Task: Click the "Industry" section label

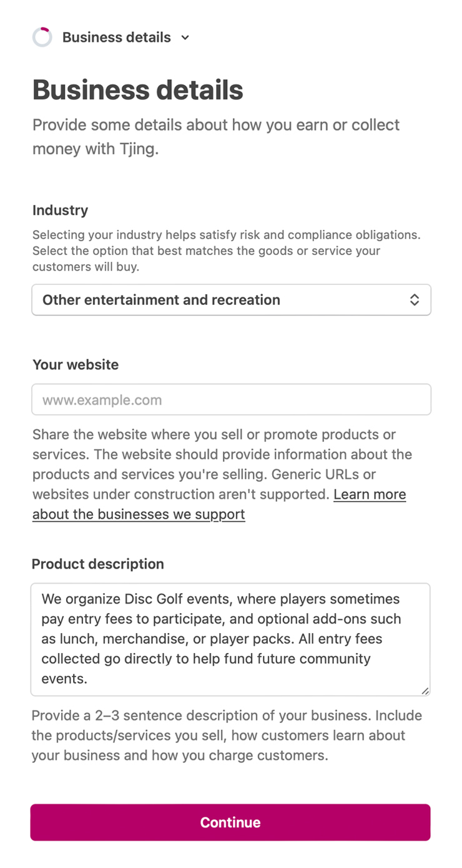Action: click(x=60, y=211)
